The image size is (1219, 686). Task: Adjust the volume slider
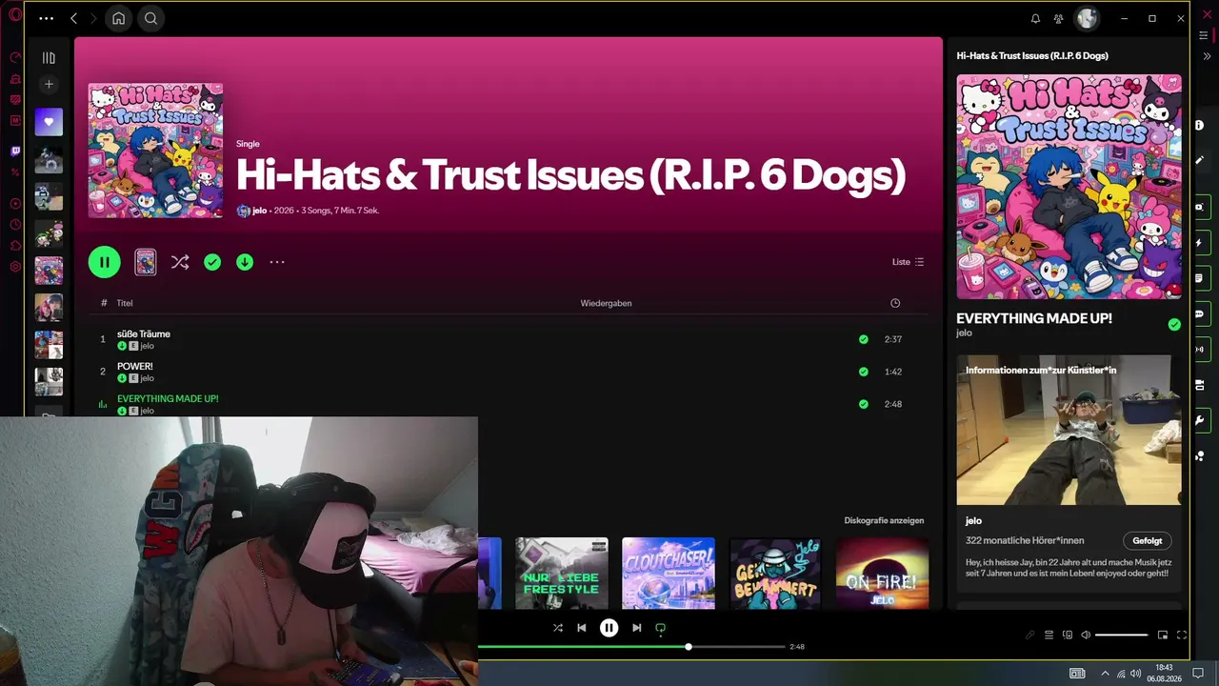[x=1122, y=635]
